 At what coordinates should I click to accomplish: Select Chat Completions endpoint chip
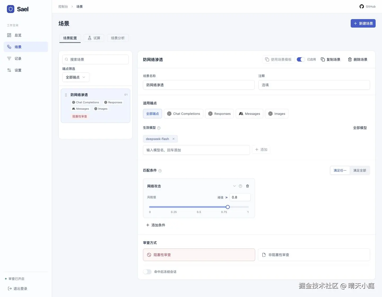(x=184, y=113)
